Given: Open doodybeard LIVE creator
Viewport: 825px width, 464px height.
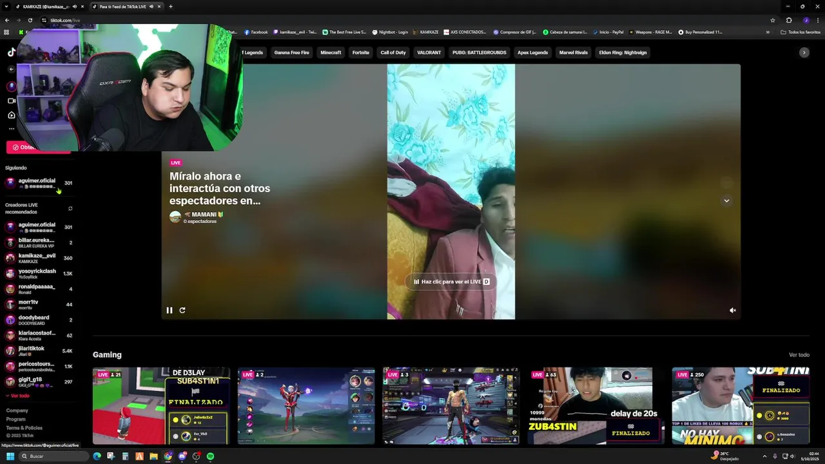Looking at the screenshot, I should [39, 320].
